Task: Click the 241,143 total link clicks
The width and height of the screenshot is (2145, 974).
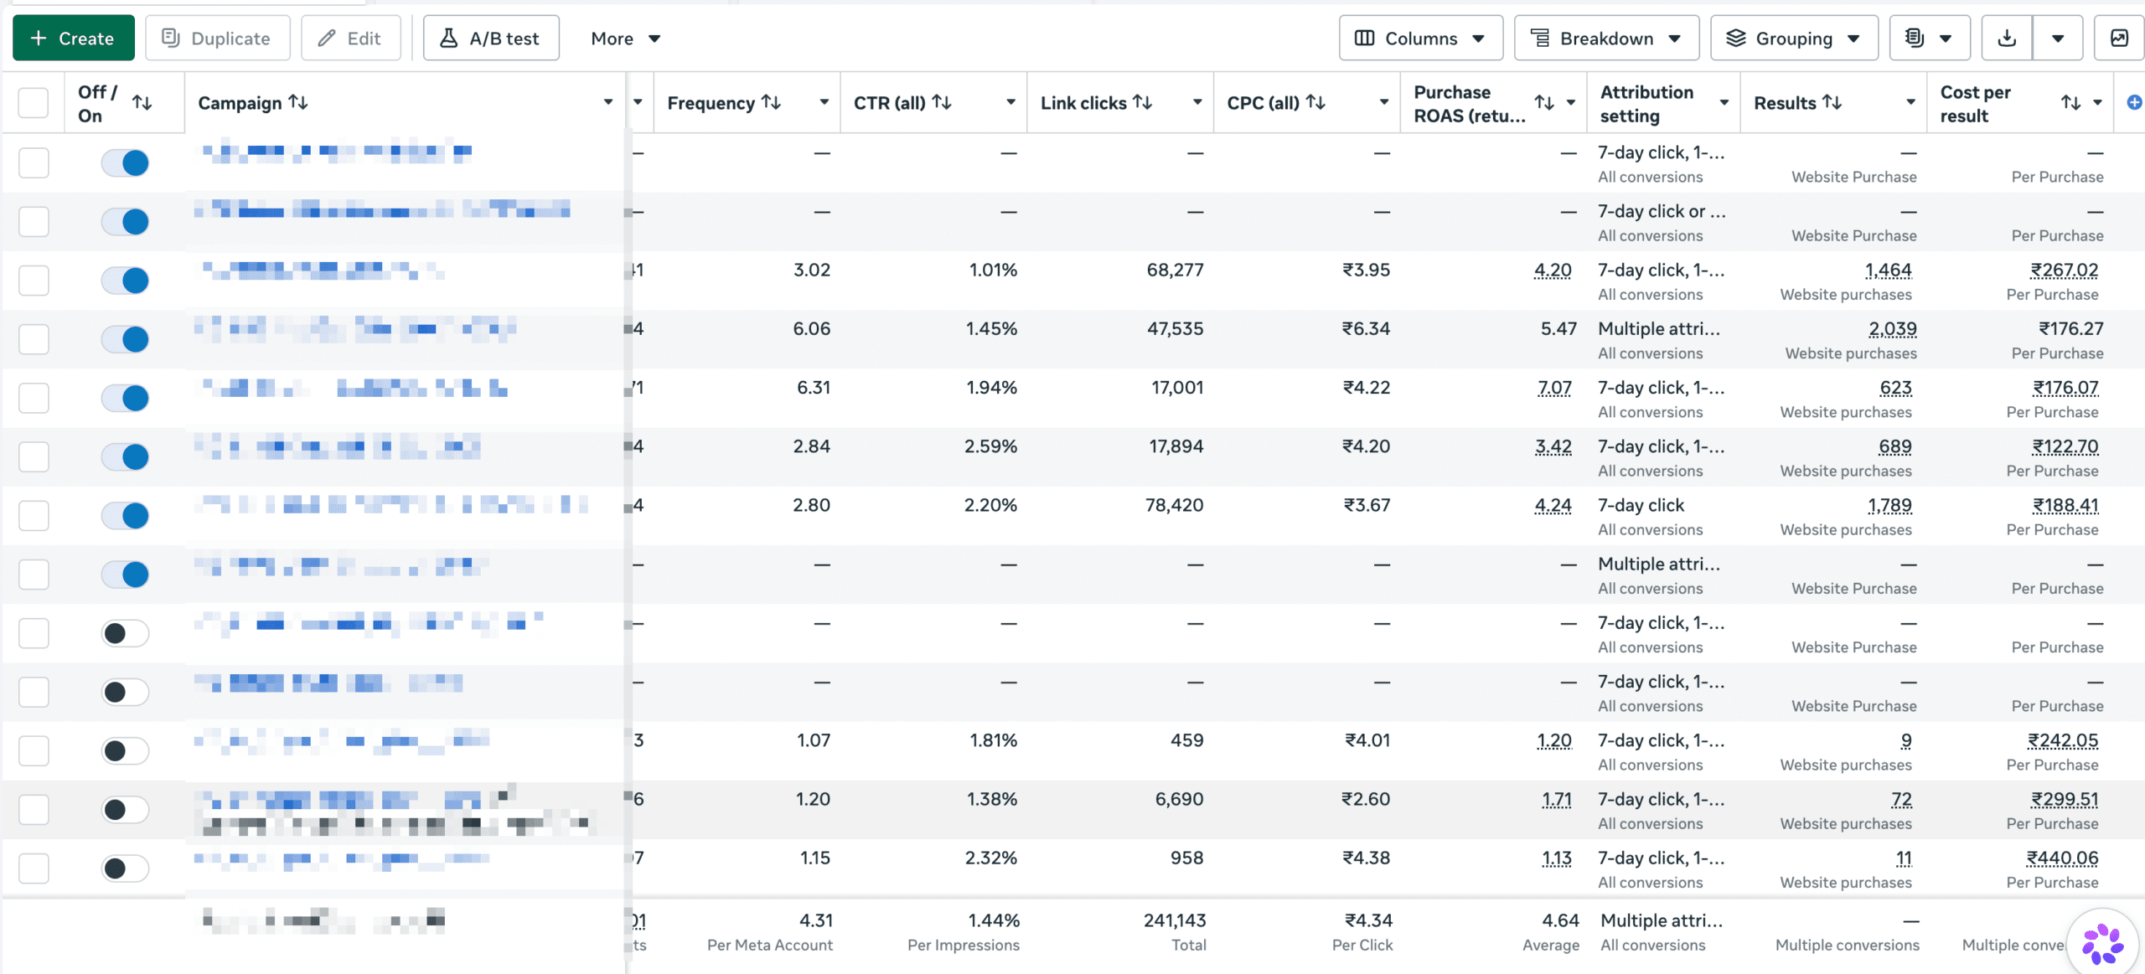Action: click(x=1175, y=920)
